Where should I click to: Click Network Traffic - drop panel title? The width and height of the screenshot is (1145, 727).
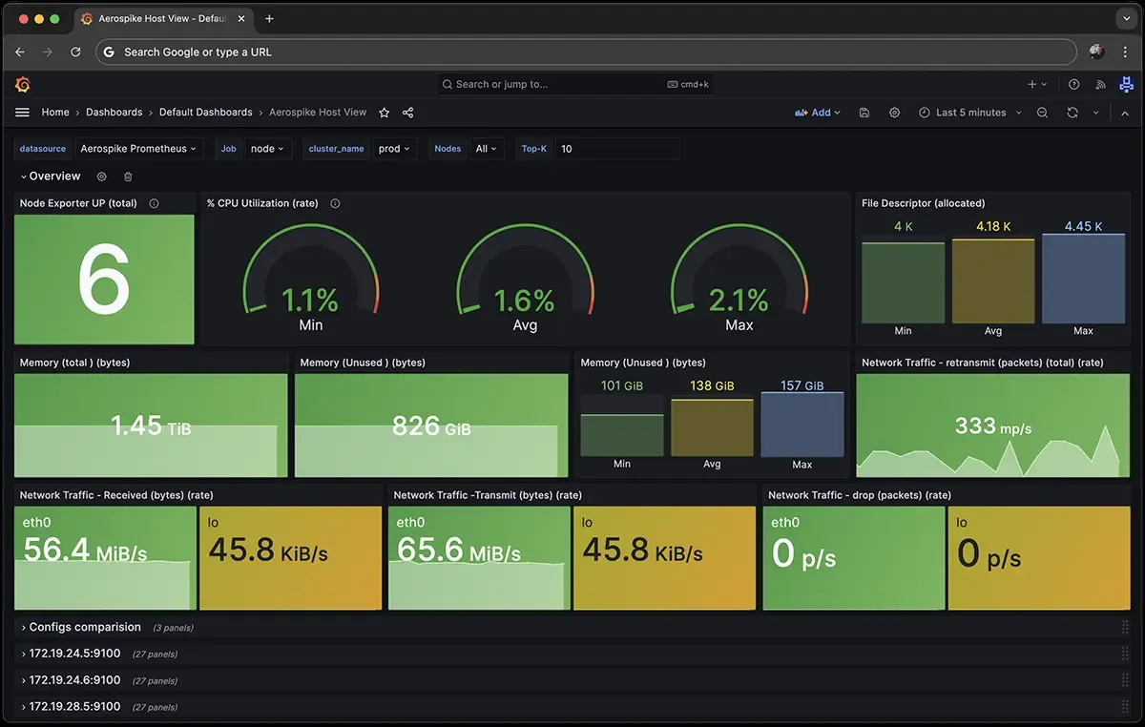pyautogui.click(x=859, y=495)
